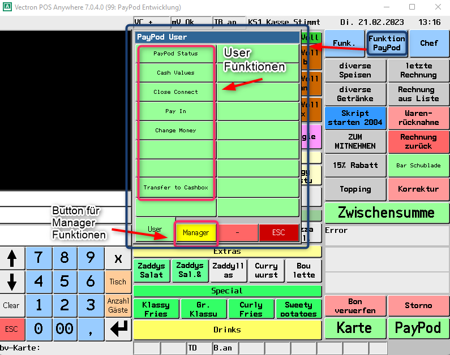Click Rechnung zurück
Viewport: 450px width, 355px height.
coord(418,141)
